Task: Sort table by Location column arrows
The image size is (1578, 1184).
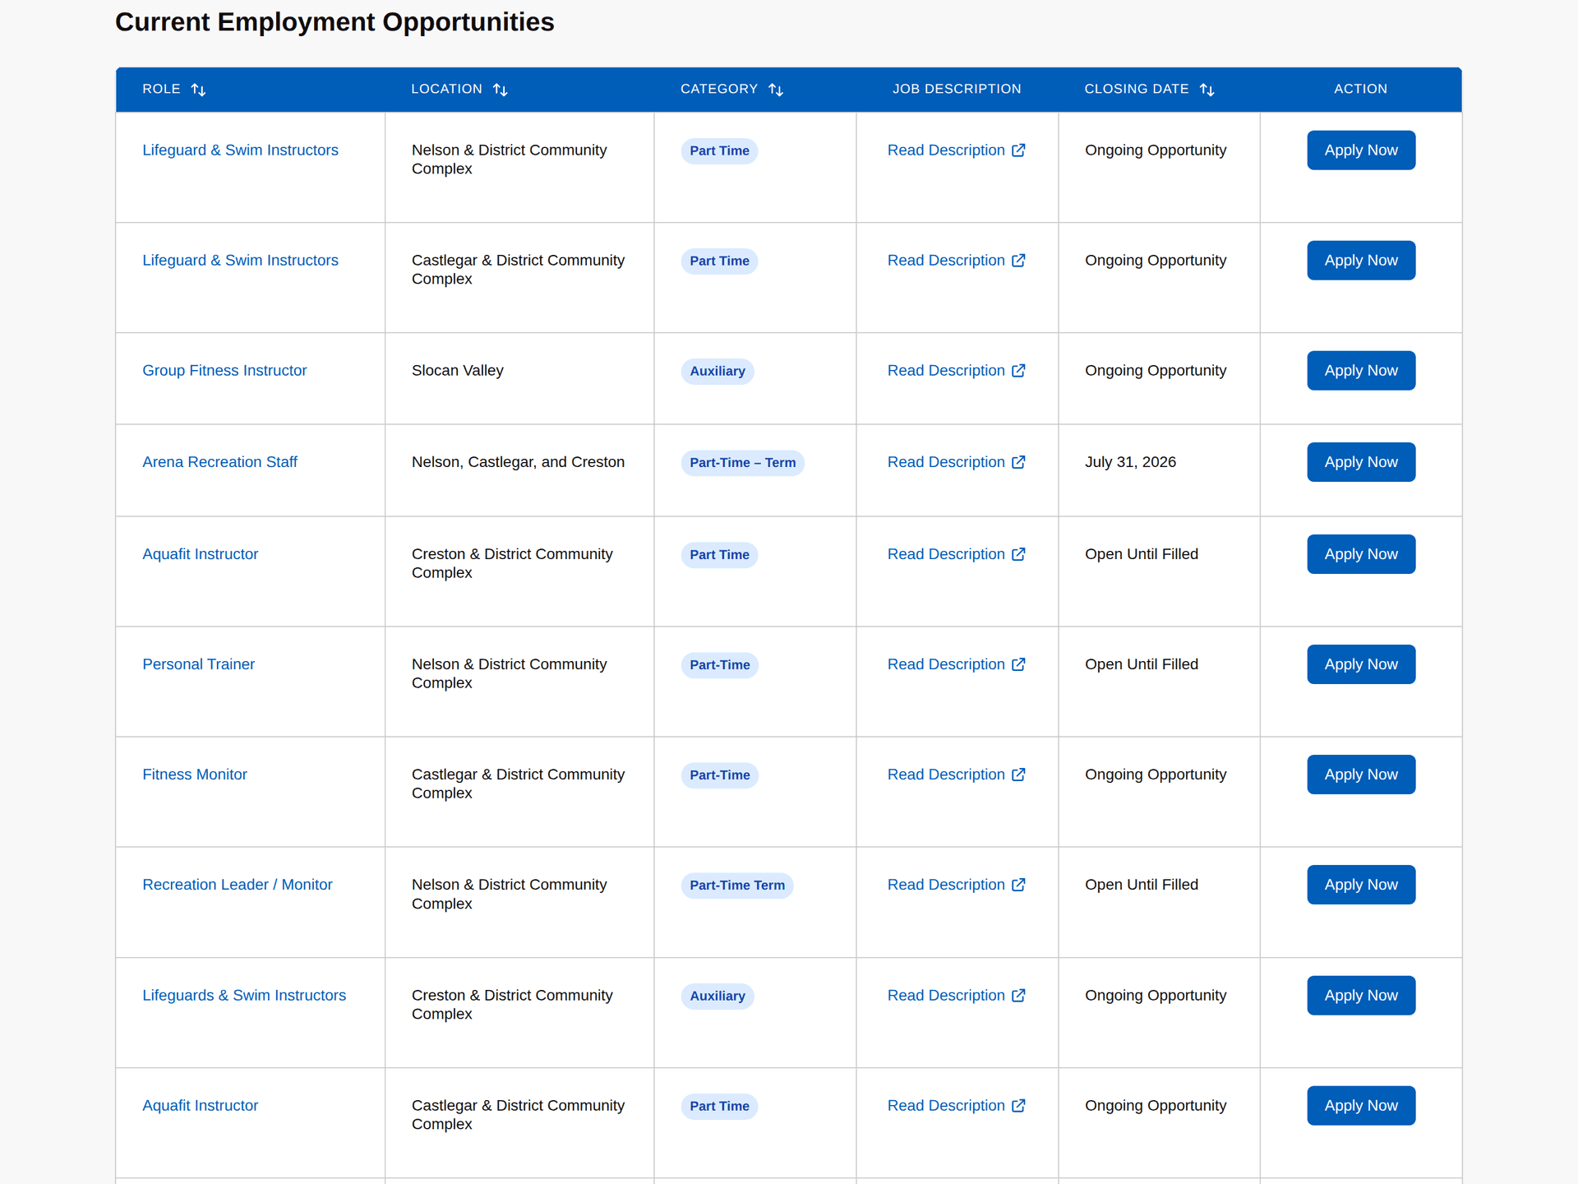Action: click(x=501, y=90)
